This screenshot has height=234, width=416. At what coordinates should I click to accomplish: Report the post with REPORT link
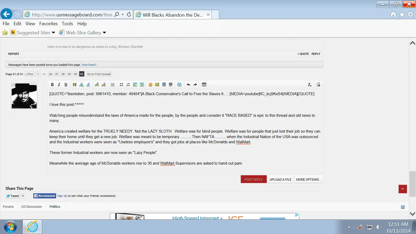tap(14, 54)
